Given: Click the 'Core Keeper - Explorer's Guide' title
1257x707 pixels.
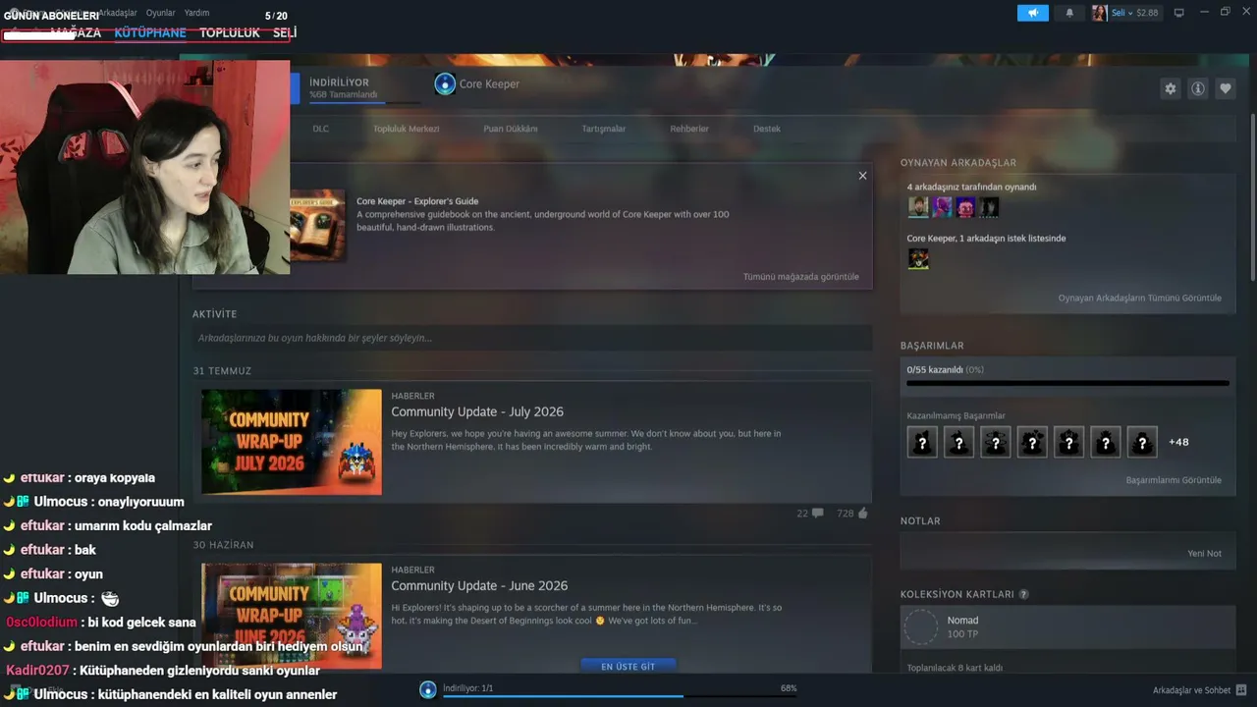Looking at the screenshot, I should tap(417, 201).
